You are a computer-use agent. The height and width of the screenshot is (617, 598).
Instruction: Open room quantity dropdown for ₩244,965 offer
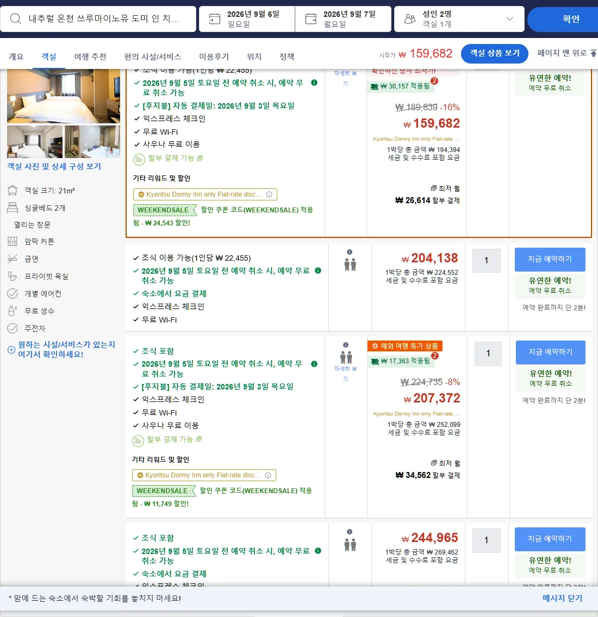tap(487, 540)
